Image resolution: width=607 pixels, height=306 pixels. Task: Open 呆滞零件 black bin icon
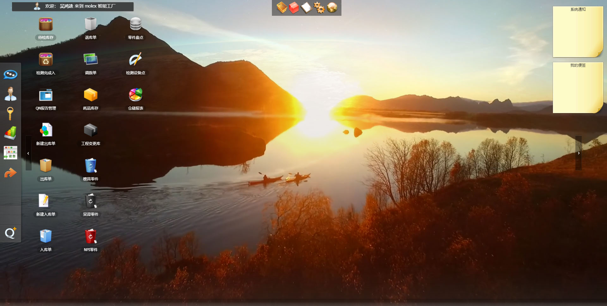[90, 201]
